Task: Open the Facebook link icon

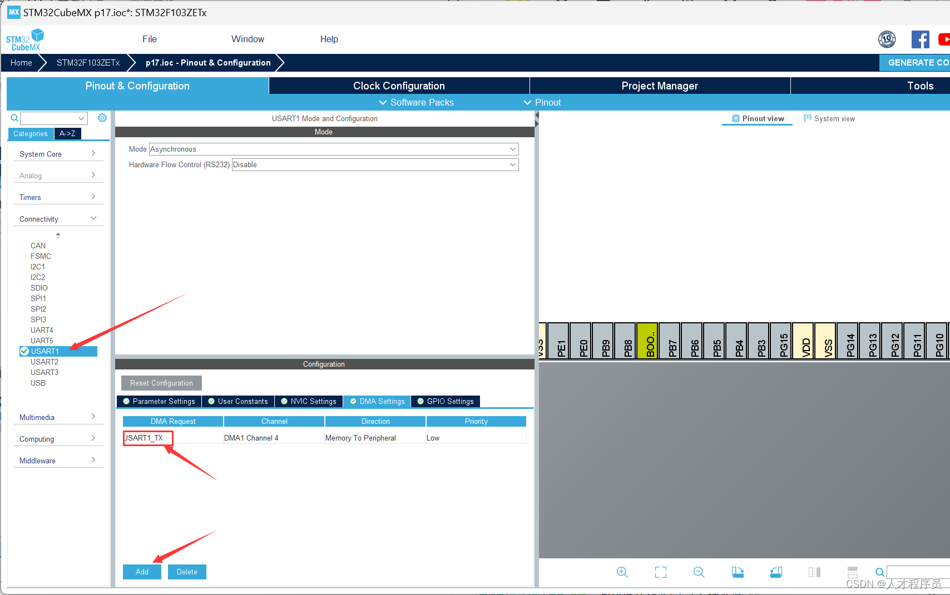Action: (920, 39)
